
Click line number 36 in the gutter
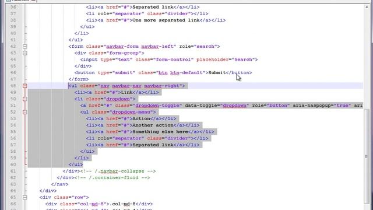click(13, 7)
